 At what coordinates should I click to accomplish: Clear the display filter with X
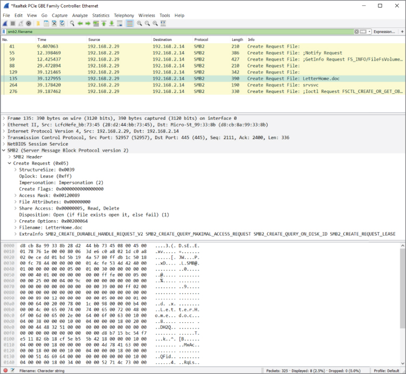[357, 31]
